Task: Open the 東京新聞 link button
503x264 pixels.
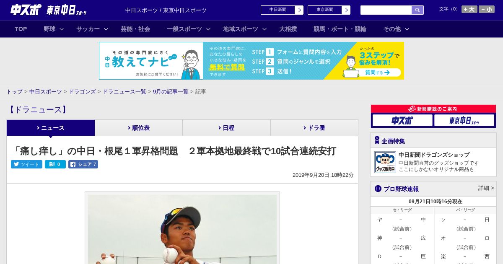Action: coord(325,10)
